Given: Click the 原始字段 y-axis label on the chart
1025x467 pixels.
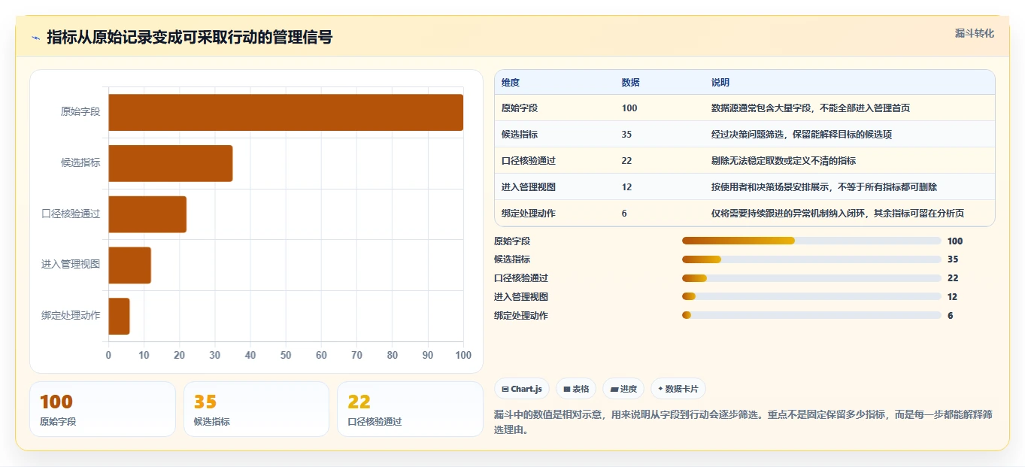Looking at the screenshot, I should pos(80,112).
